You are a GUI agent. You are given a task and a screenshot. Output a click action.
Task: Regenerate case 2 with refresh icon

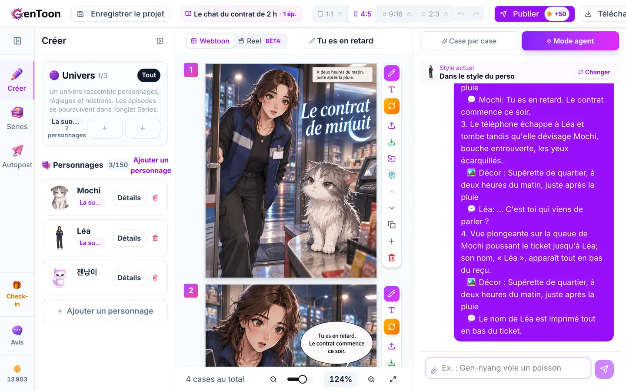point(392,327)
